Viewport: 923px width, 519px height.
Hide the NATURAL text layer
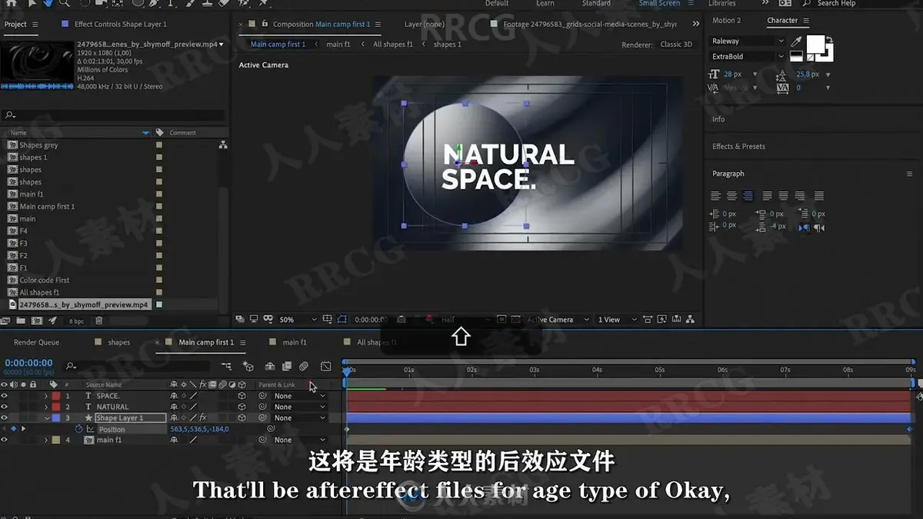click(5, 407)
